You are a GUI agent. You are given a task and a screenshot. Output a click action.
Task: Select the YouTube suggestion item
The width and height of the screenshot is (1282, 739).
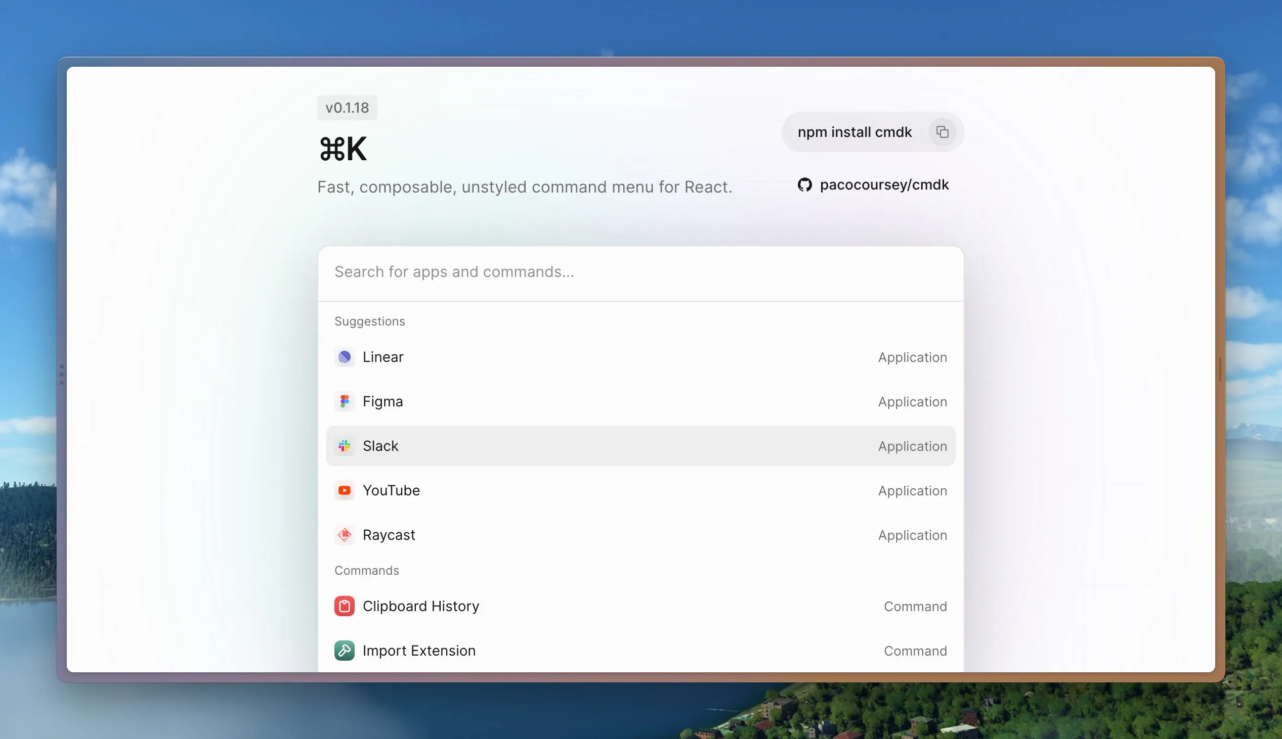click(640, 490)
